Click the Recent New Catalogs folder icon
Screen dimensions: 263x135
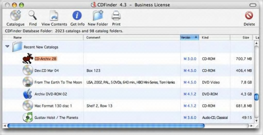click(17, 47)
